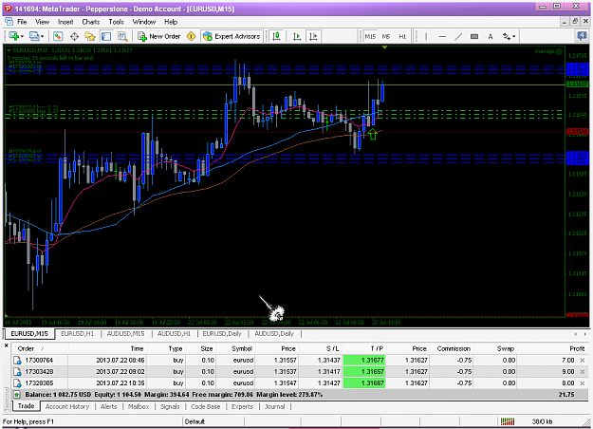Viewport: 593px width, 429px height.
Task: Select the EURUSD,M15 chart tab
Action: [x=29, y=334]
